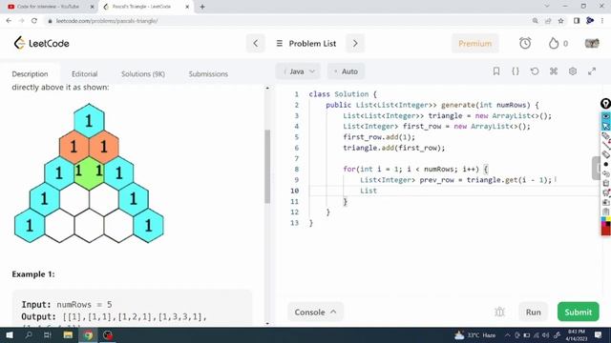Click the debugger bug icon
The image size is (611, 343).
point(499,312)
